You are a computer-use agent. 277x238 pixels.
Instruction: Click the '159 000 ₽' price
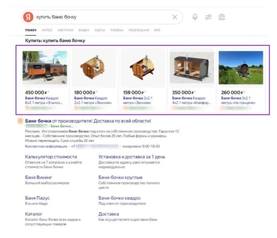click(134, 93)
